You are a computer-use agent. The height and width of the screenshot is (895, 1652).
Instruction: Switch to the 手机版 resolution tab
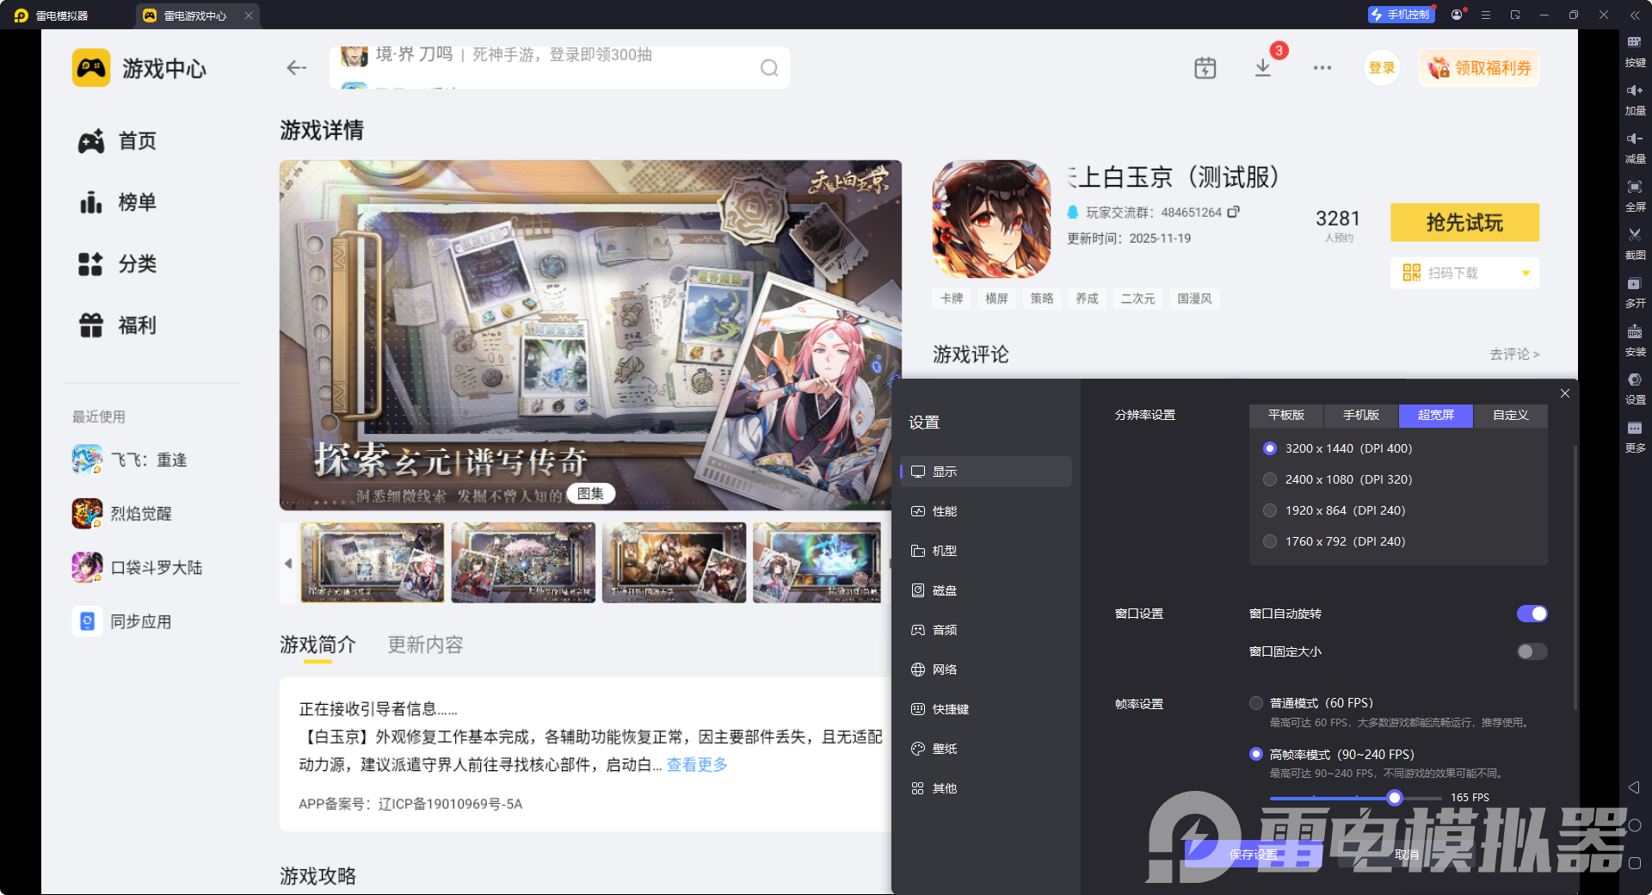click(x=1359, y=416)
